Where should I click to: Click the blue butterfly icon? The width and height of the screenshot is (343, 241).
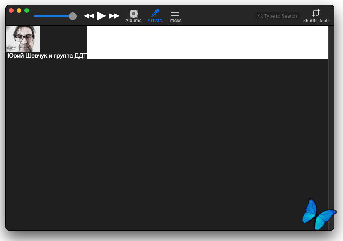click(318, 215)
